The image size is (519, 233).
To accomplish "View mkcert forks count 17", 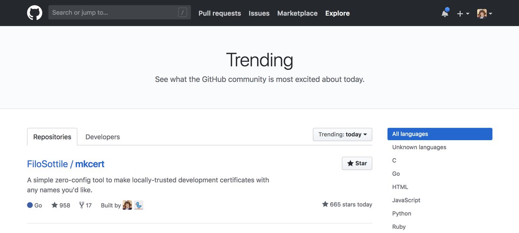I will pos(85,205).
